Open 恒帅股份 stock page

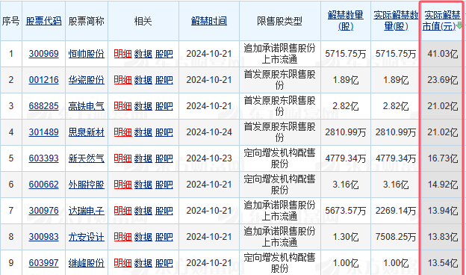point(87,54)
